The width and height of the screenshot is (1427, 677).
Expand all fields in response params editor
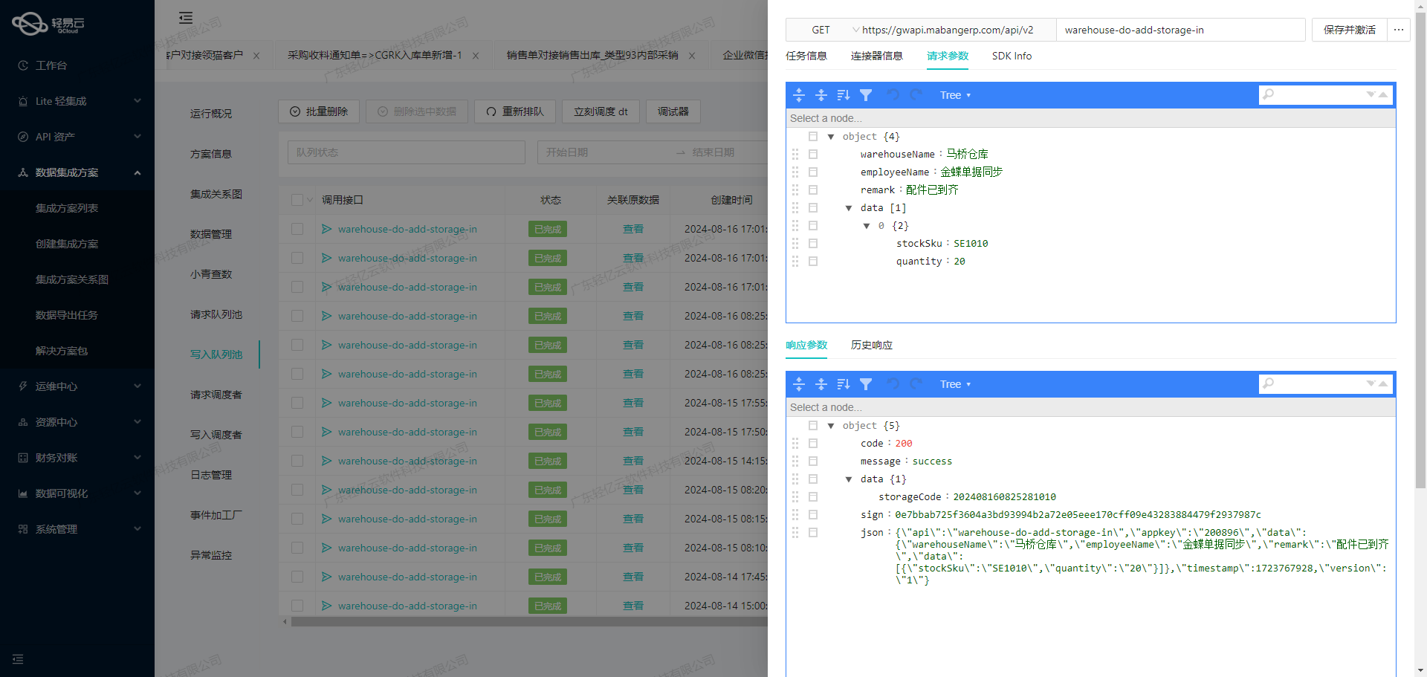coord(799,384)
